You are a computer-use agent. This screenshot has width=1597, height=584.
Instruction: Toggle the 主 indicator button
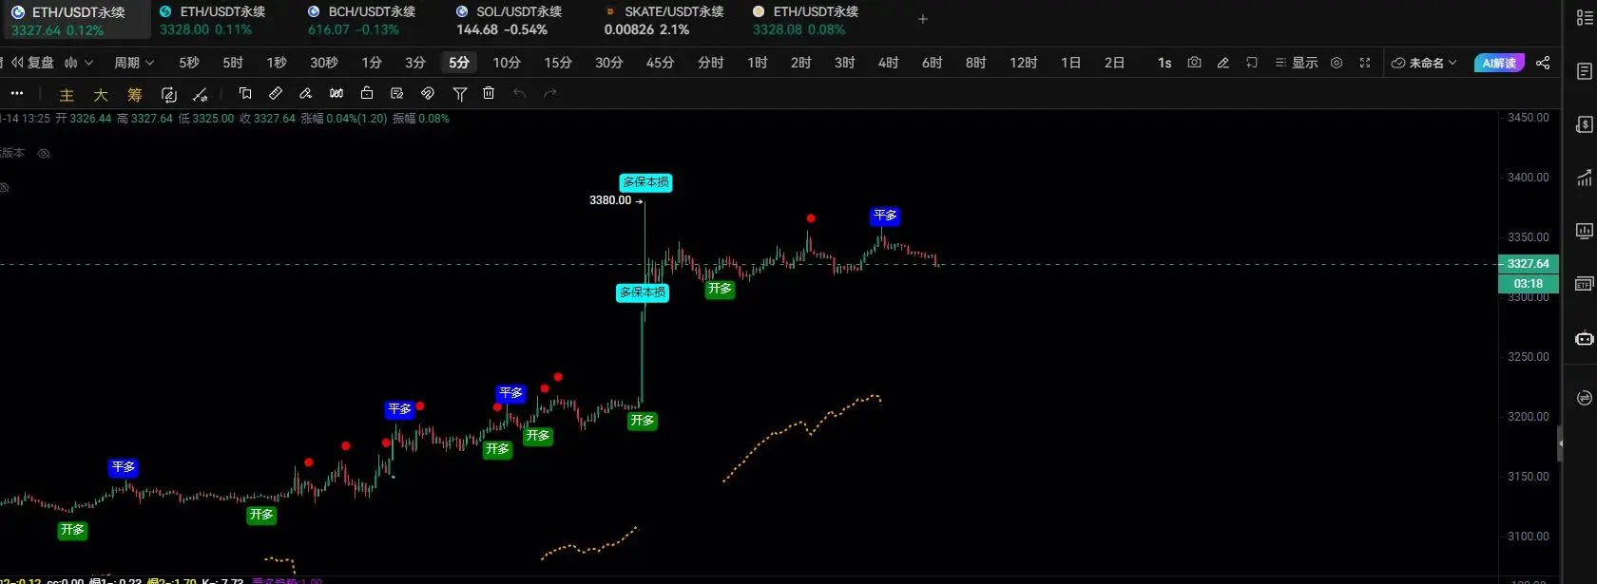coord(67,95)
